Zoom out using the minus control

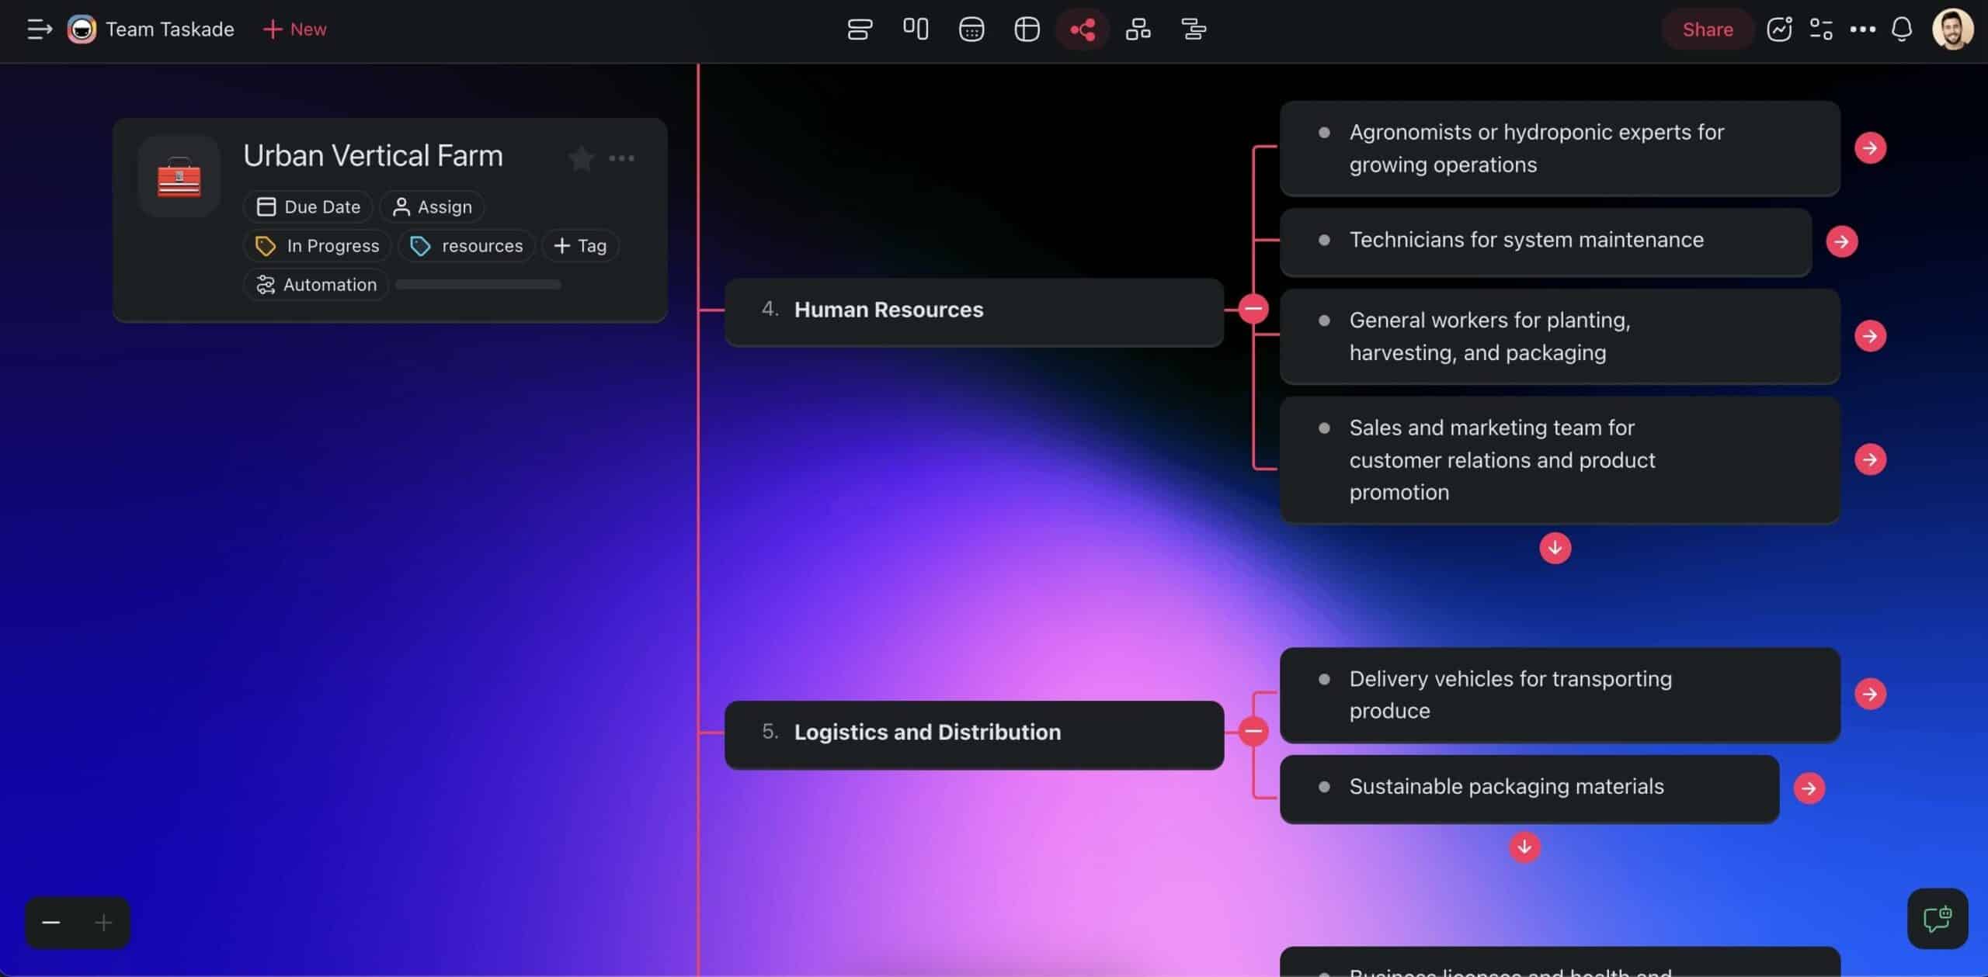(49, 922)
